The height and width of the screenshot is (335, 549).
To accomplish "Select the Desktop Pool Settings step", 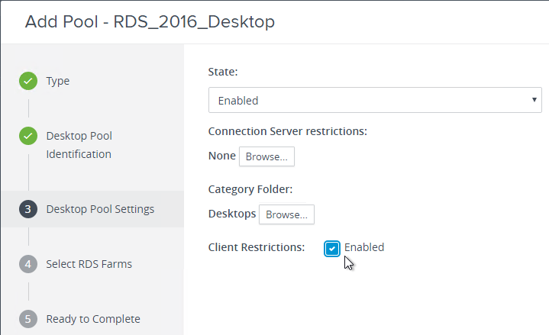I will pos(100,209).
